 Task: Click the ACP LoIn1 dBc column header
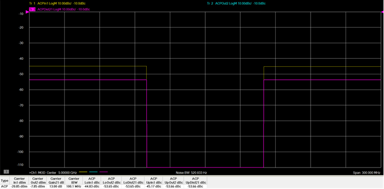tap(91, 181)
